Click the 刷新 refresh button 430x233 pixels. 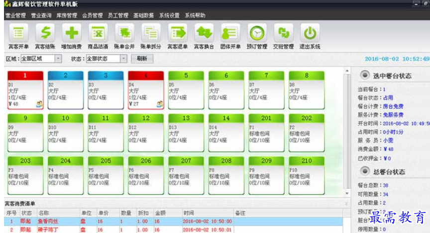[142, 59]
